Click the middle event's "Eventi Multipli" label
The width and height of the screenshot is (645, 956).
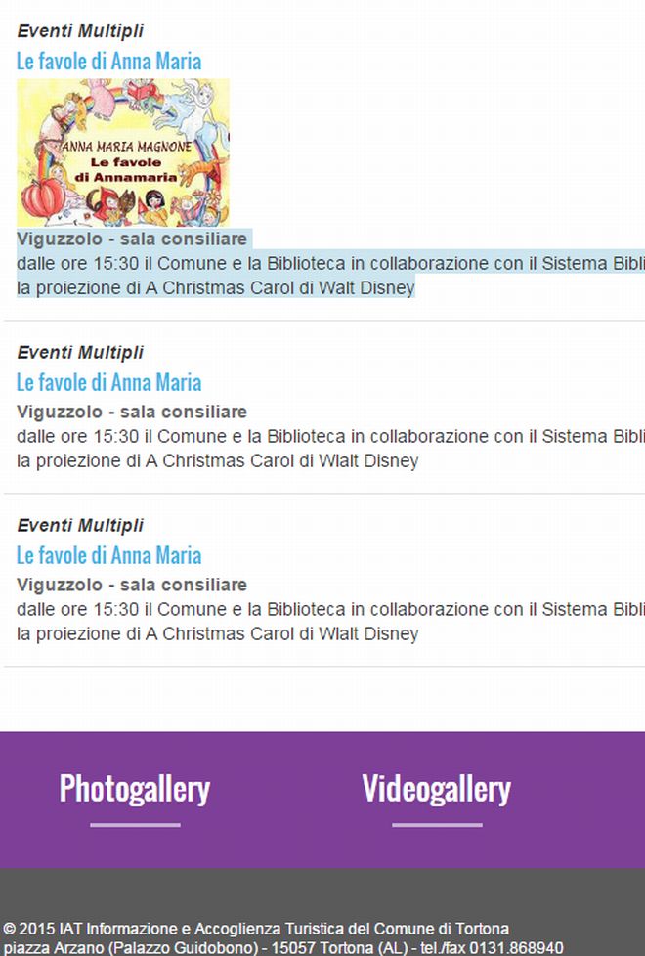pos(80,353)
